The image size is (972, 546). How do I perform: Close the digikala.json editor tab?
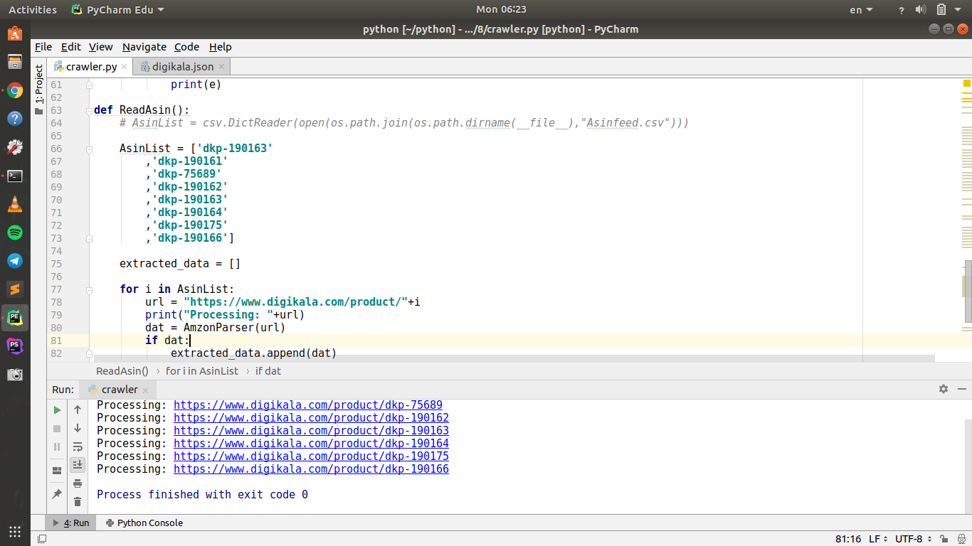[x=221, y=67]
